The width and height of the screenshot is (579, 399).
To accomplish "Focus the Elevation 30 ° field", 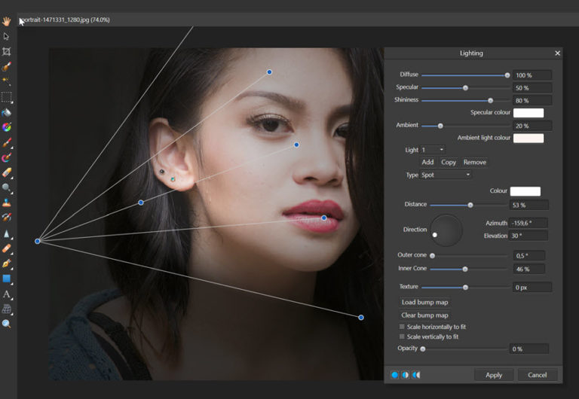I will point(528,236).
